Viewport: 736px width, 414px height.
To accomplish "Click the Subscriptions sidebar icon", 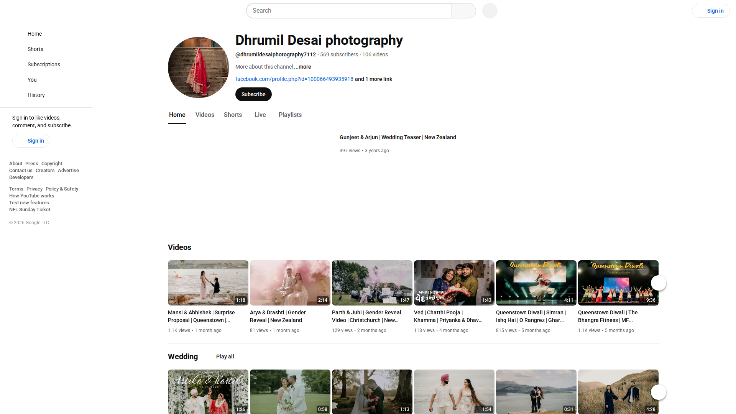I will pyautogui.click(x=17, y=64).
